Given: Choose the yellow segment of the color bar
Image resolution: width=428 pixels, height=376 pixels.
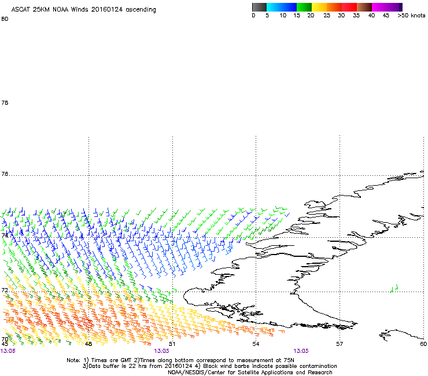Looking at the screenshot, I should click(x=319, y=7).
